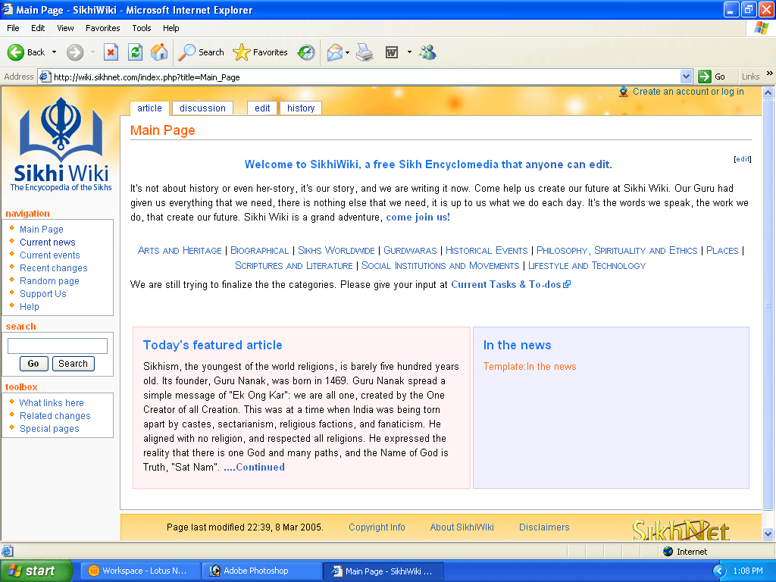
Task: Follow the come join us! link
Action: click(x=418, y=217)
